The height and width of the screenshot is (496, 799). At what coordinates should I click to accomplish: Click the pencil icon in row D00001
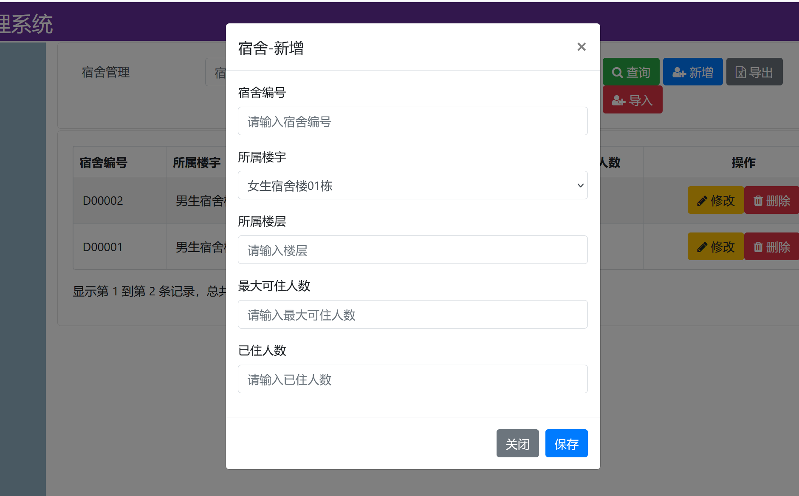(x=702, y=247)
